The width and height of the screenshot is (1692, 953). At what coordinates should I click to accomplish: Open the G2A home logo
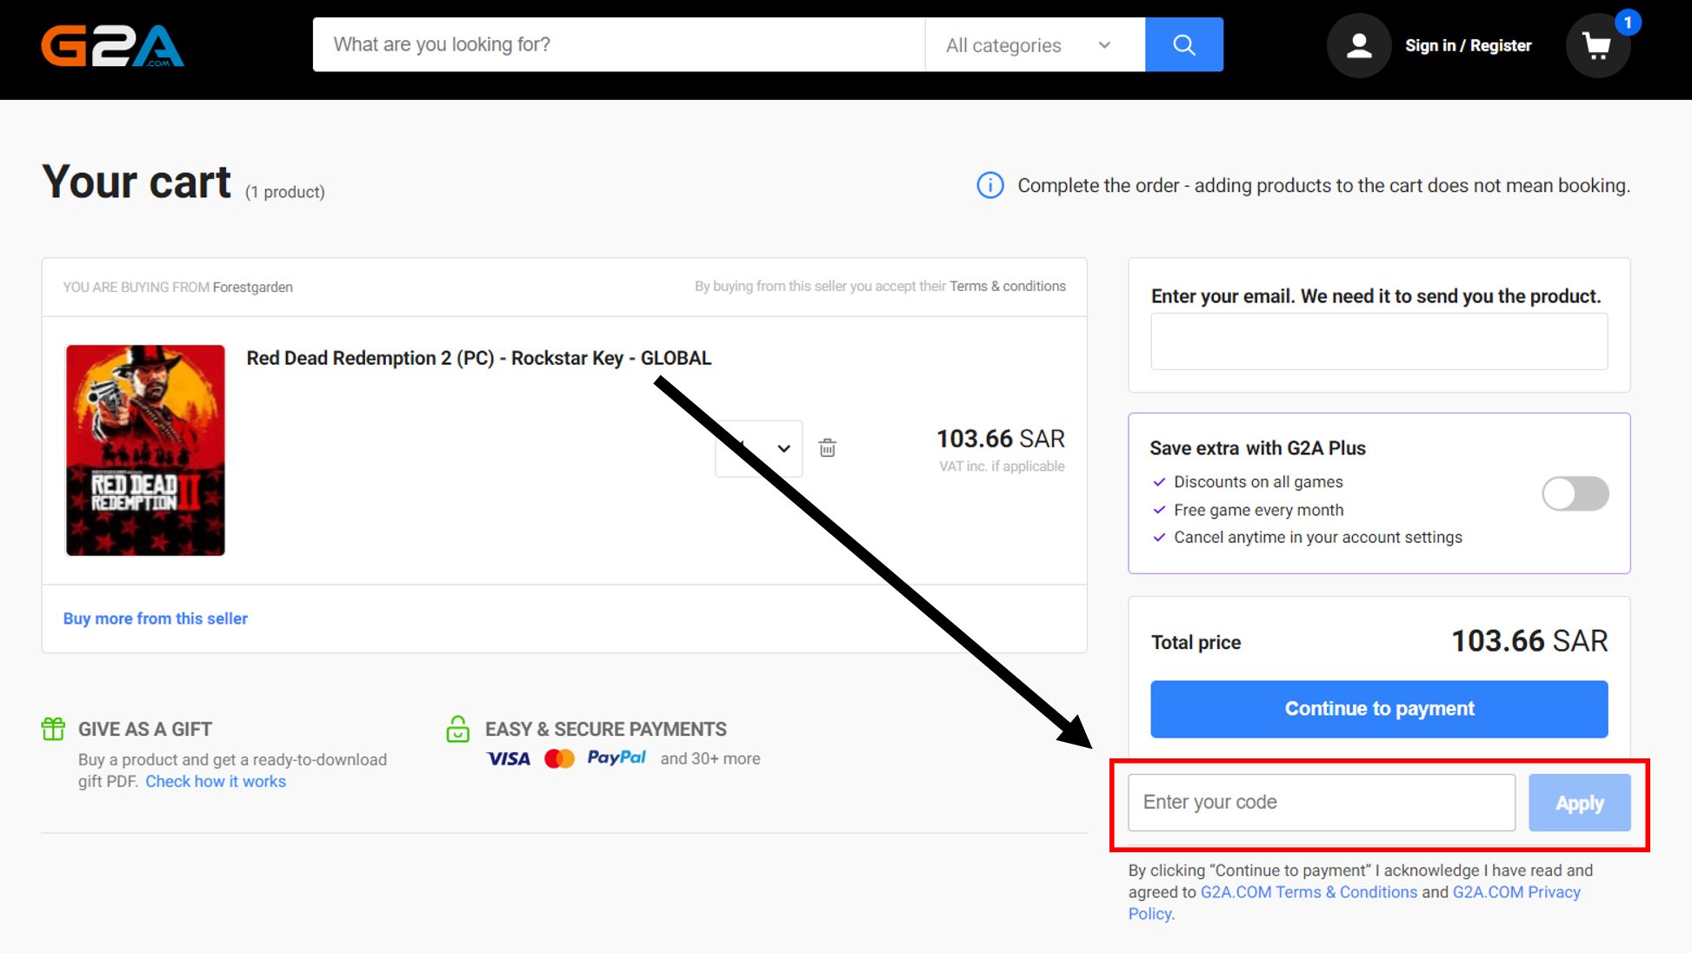(112, 46)
